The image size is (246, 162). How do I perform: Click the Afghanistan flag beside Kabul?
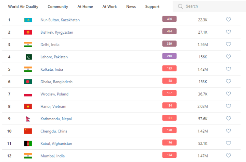(28, 144)
